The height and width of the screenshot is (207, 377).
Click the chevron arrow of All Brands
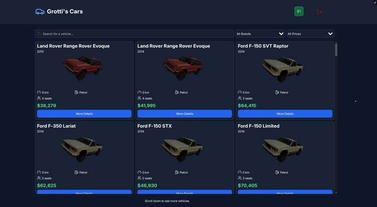tap(281, 34)
